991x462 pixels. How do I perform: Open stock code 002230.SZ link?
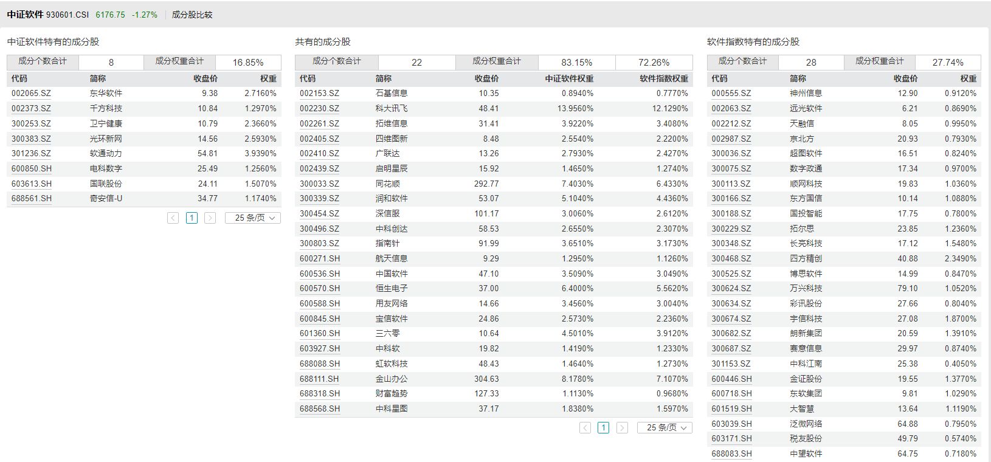click(x=320, y=109)
